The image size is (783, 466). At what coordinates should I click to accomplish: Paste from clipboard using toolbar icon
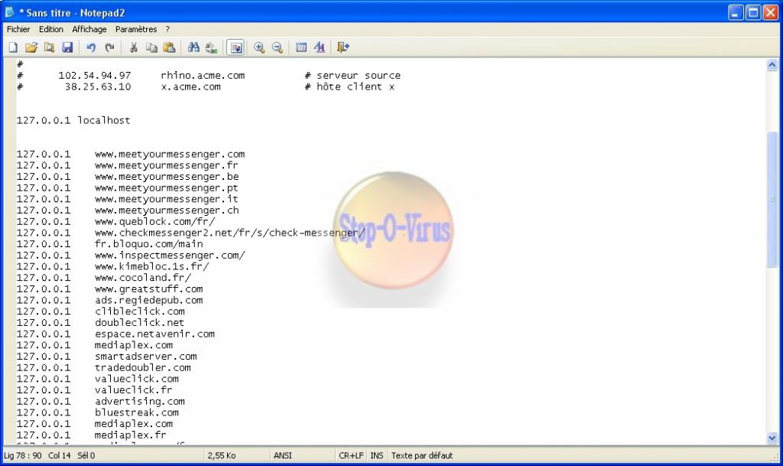170,47
